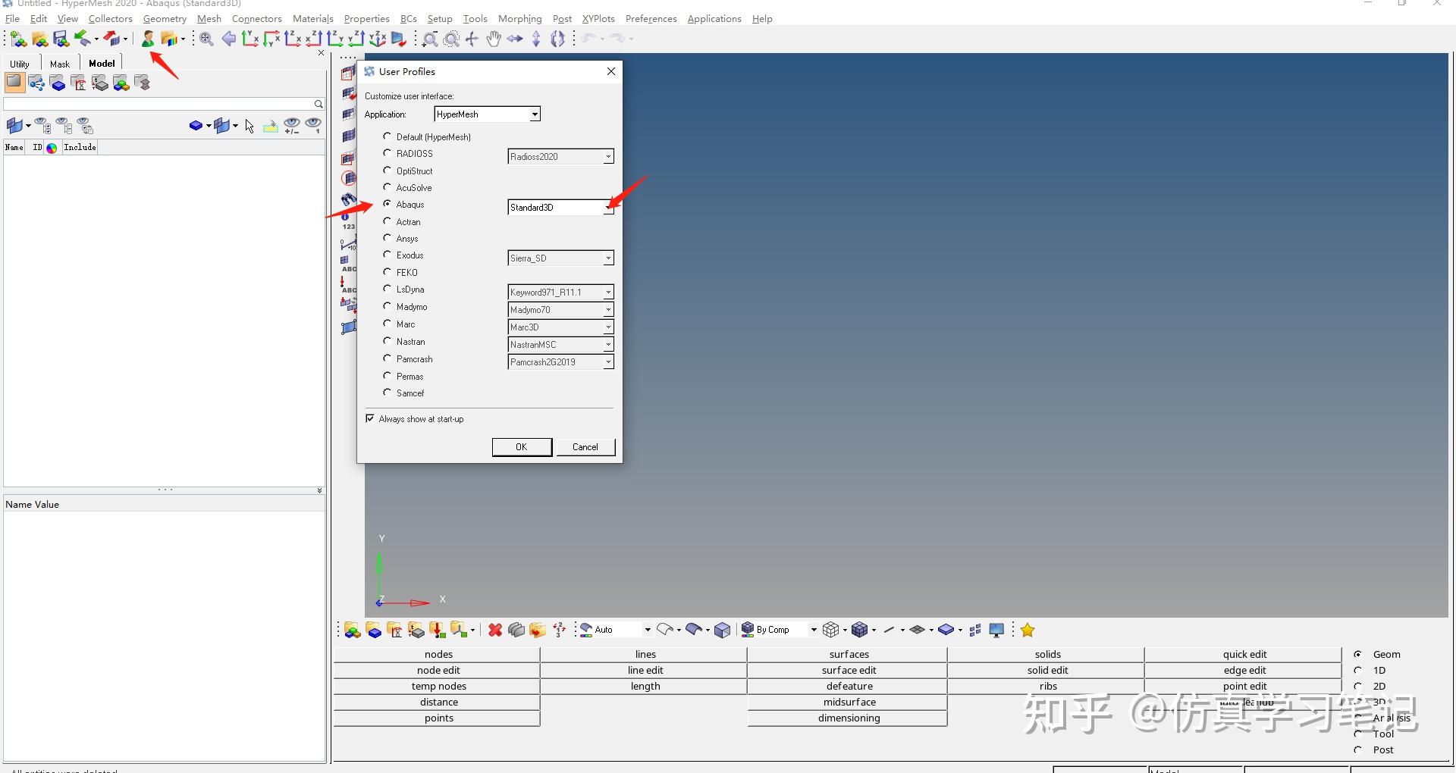Select the Ansys profile radio button
Viewport: 1456px width, 773px height.
click(388, 238)
